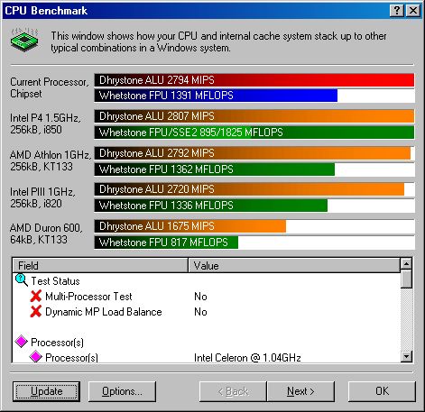Click the Dhrystone ALU 2807 MIPS bar
Screen dimensions: 425x412
(254, 116)
